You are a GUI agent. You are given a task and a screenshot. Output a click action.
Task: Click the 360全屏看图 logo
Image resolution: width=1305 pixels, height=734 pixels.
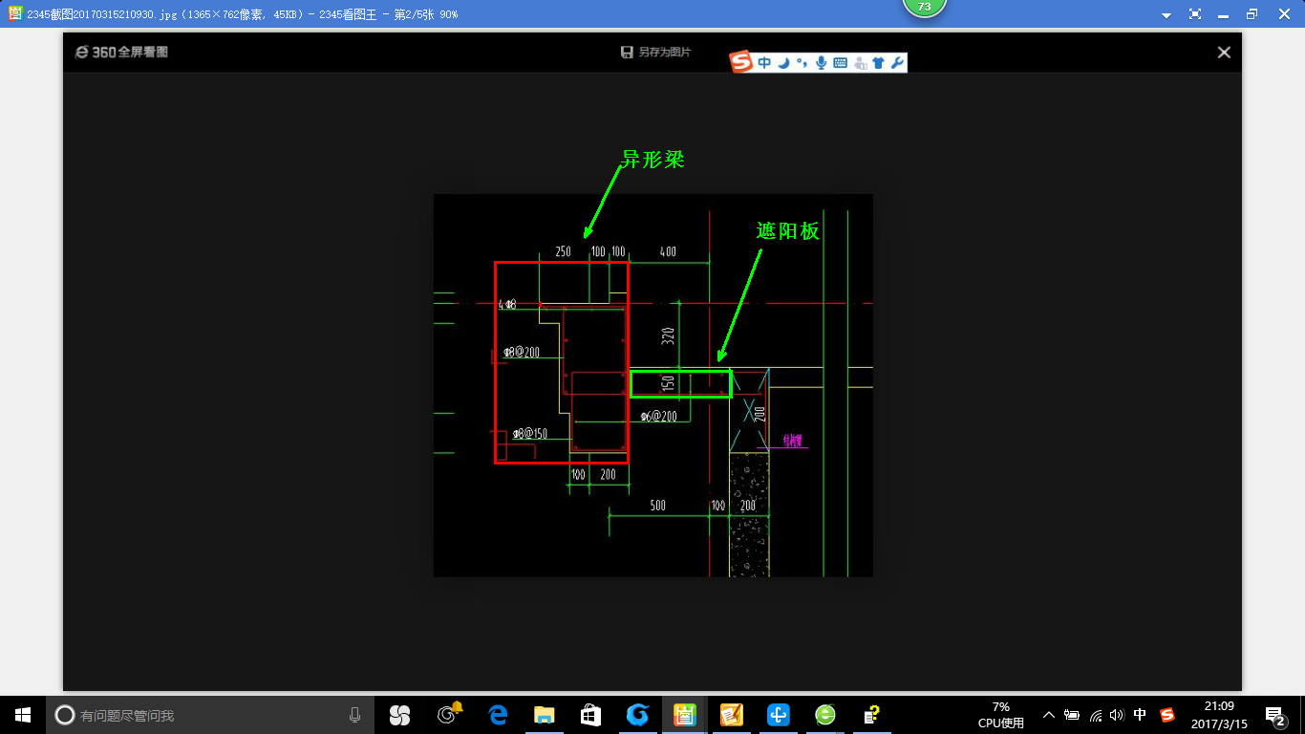(x=121, y=53)
